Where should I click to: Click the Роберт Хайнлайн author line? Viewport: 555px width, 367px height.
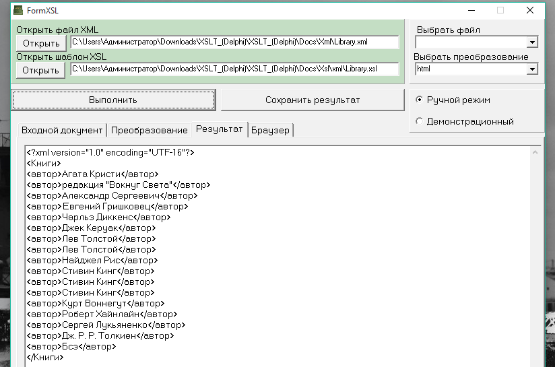point(102,314)
